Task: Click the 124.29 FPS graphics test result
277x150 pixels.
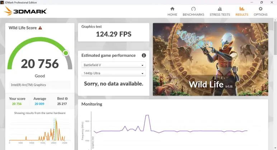Action: coord(114,34)
